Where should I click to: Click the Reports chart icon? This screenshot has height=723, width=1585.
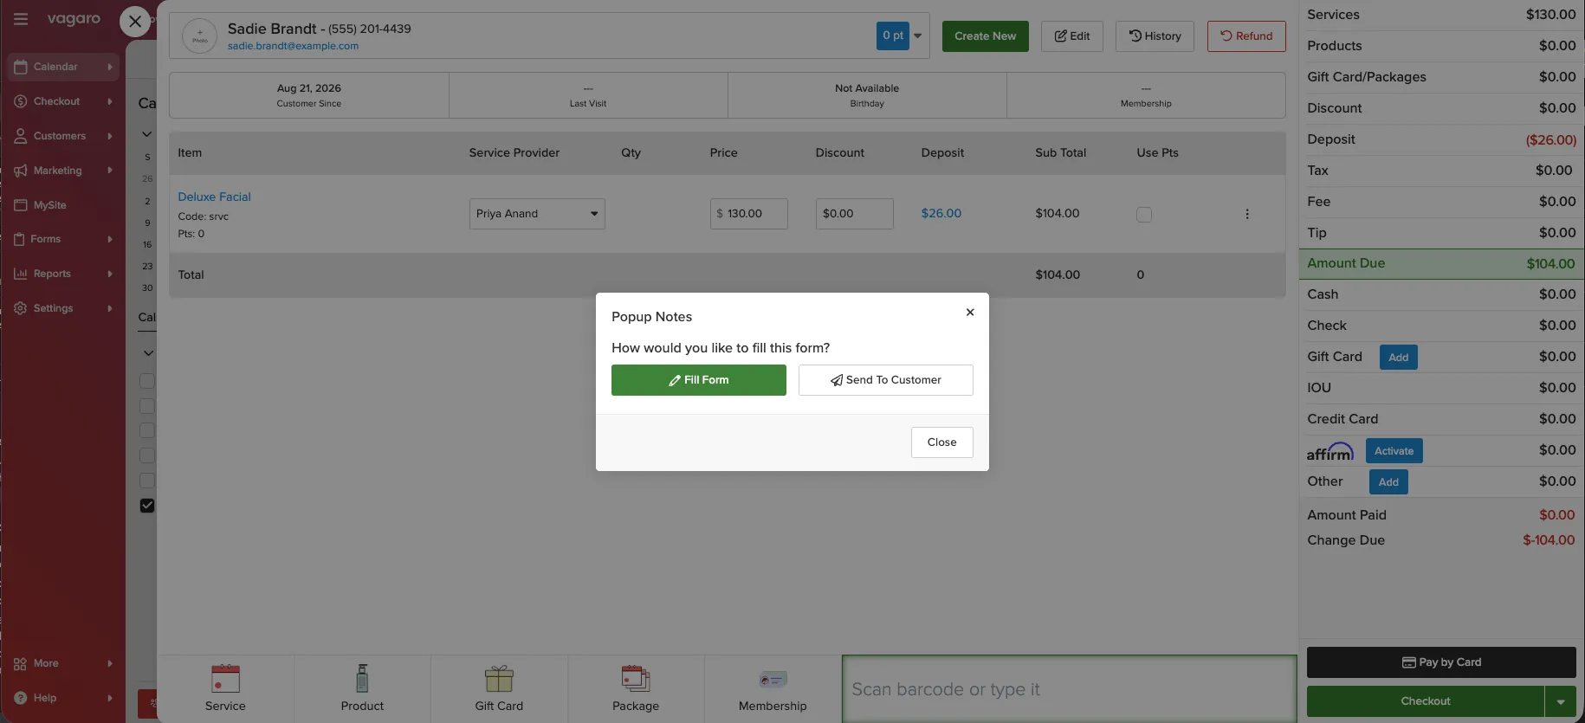[21, 274]
